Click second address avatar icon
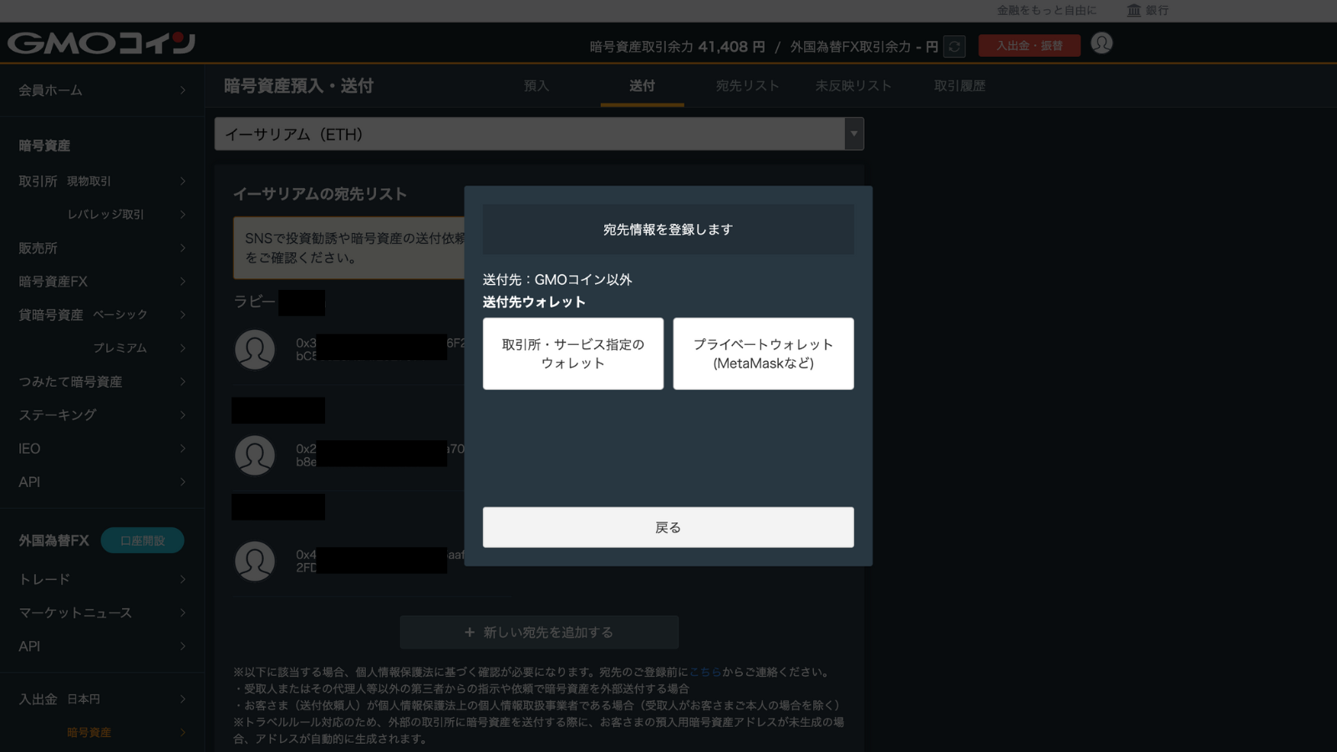The width and height of the screenshot is (1337, 752). [255, 455]
